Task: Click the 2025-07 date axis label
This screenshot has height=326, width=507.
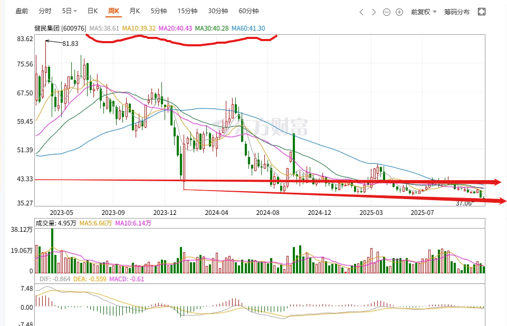Action: coord(422,213)
